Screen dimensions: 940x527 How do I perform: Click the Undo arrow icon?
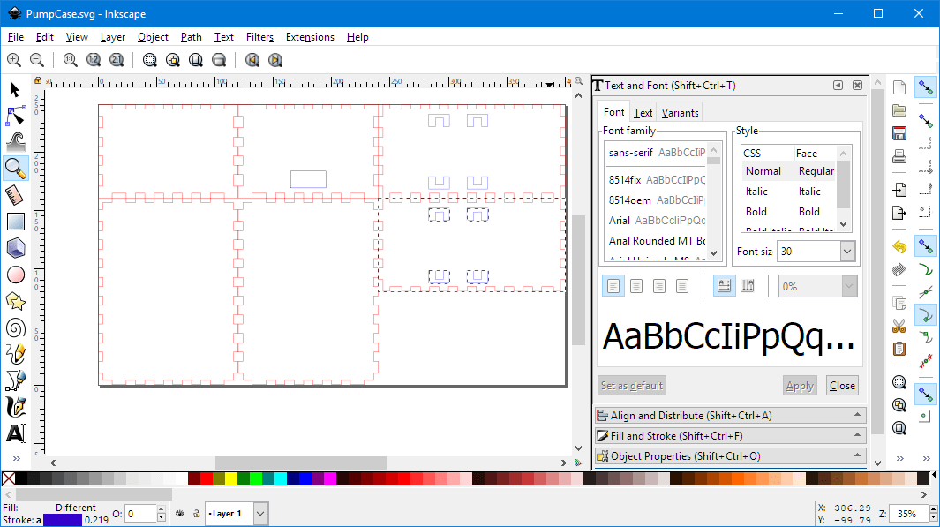(899, 246)
